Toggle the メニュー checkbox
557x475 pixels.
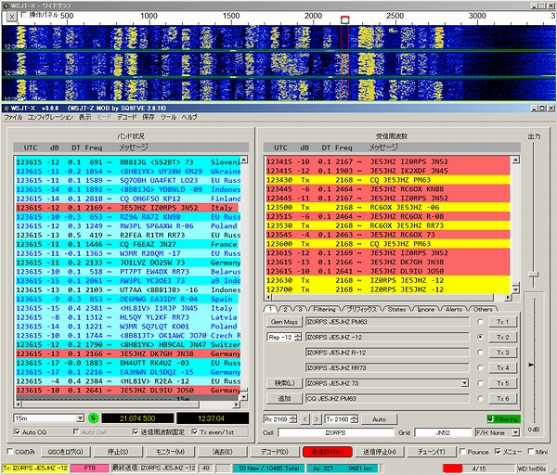(x=498, y=451)
